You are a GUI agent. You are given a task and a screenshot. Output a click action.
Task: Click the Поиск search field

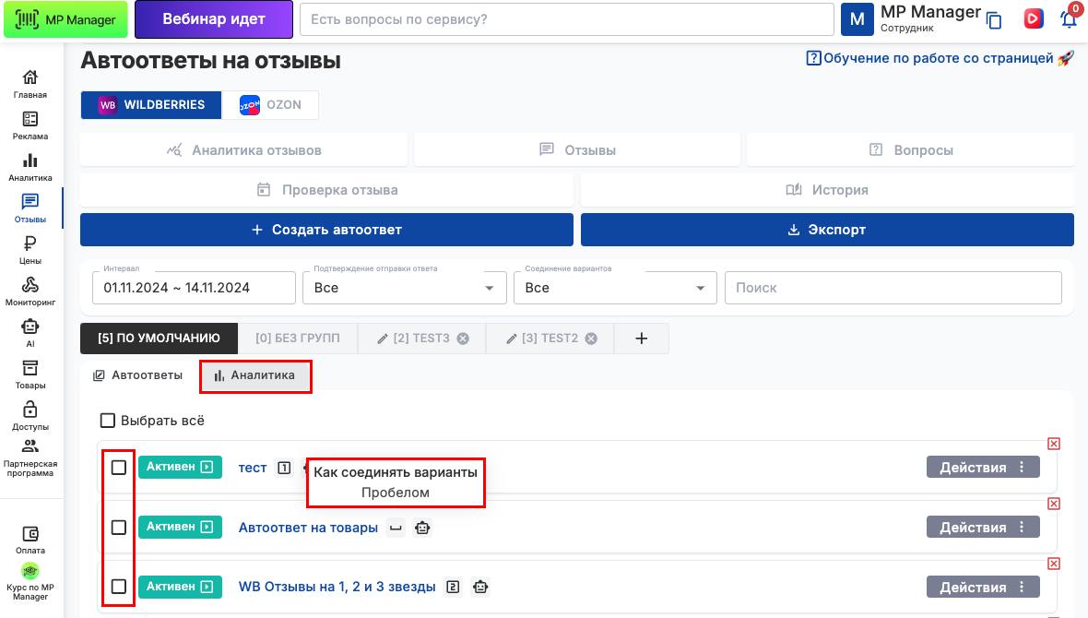(x=893, y=288)
